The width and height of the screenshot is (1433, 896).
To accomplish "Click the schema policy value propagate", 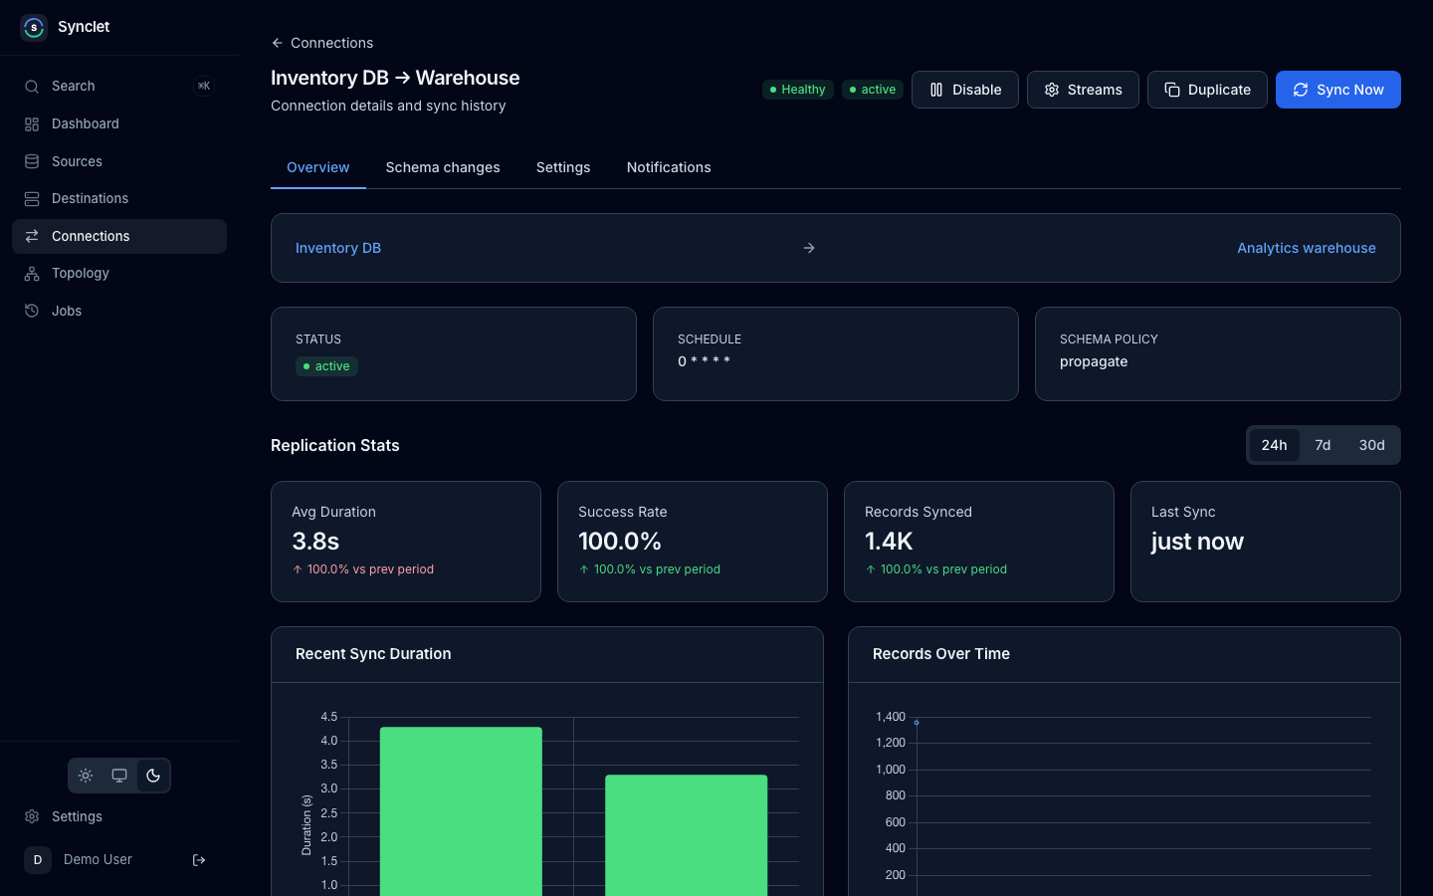I will click(x=1094, y=361).
